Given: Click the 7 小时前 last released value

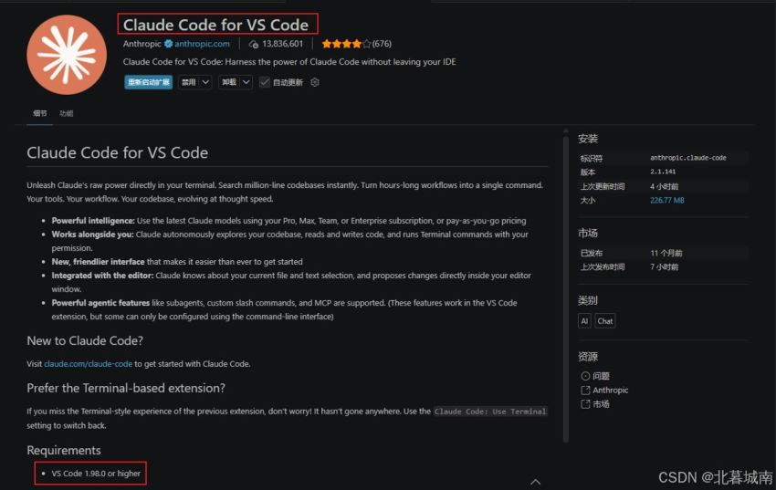Looking at the screenshot, I should pos(664,267).
